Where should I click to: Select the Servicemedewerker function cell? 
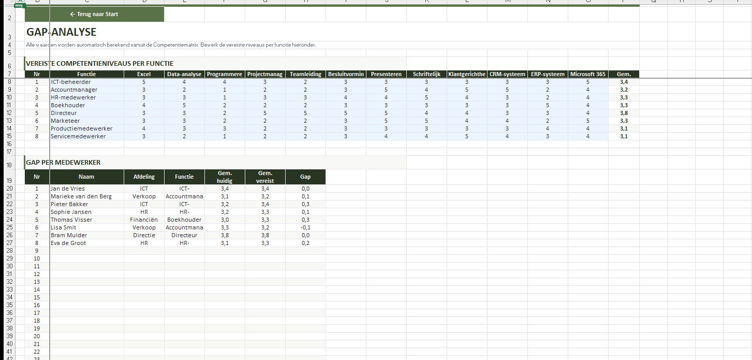pos(78,136)
